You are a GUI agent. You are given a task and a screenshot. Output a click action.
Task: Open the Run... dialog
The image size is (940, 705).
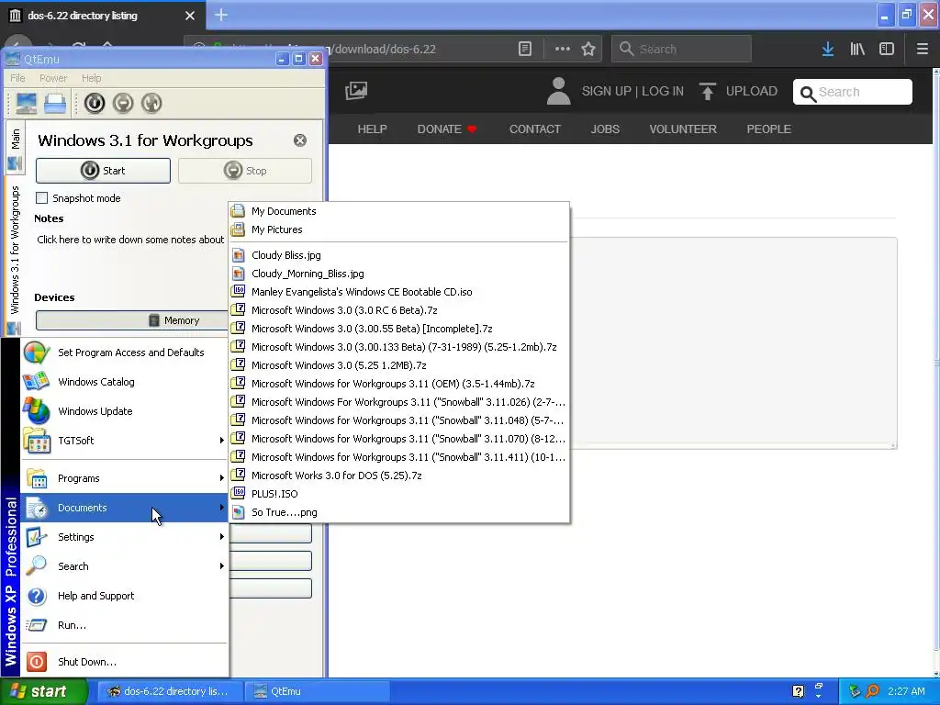(125, 625)
